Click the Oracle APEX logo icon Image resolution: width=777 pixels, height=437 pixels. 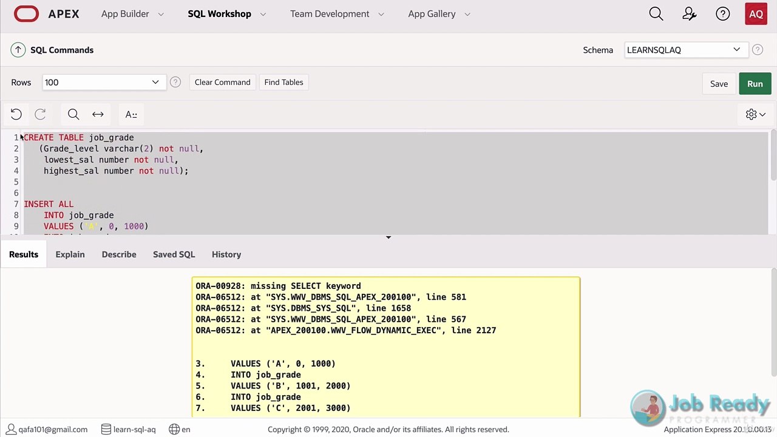coord(26,13)
